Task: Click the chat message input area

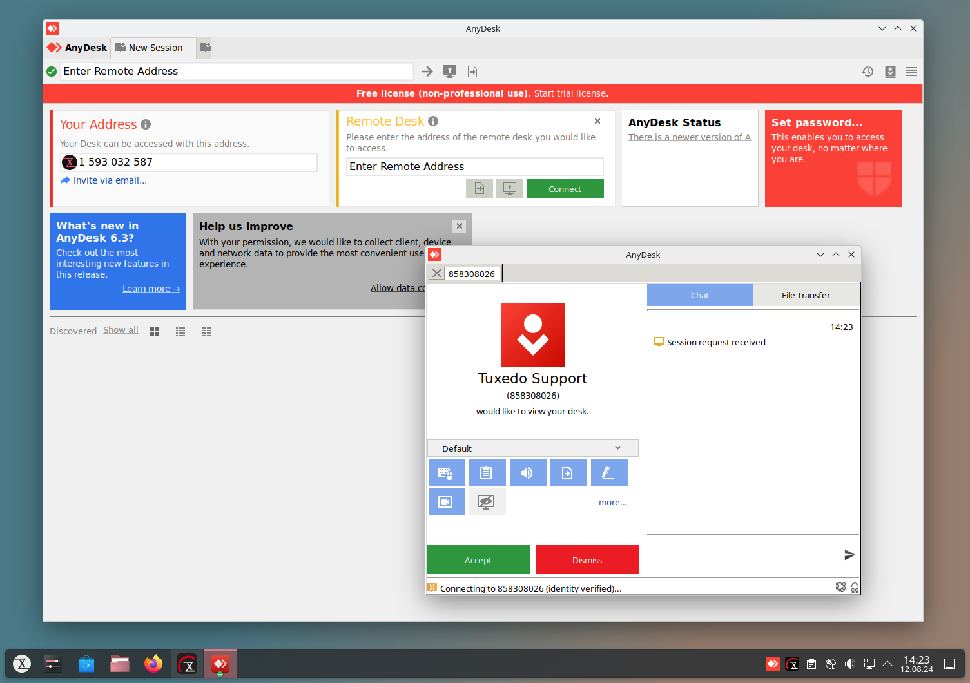Action: (x=744, y=554)
